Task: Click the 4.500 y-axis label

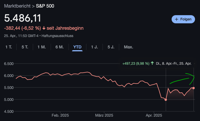Action: coord(9,111)
